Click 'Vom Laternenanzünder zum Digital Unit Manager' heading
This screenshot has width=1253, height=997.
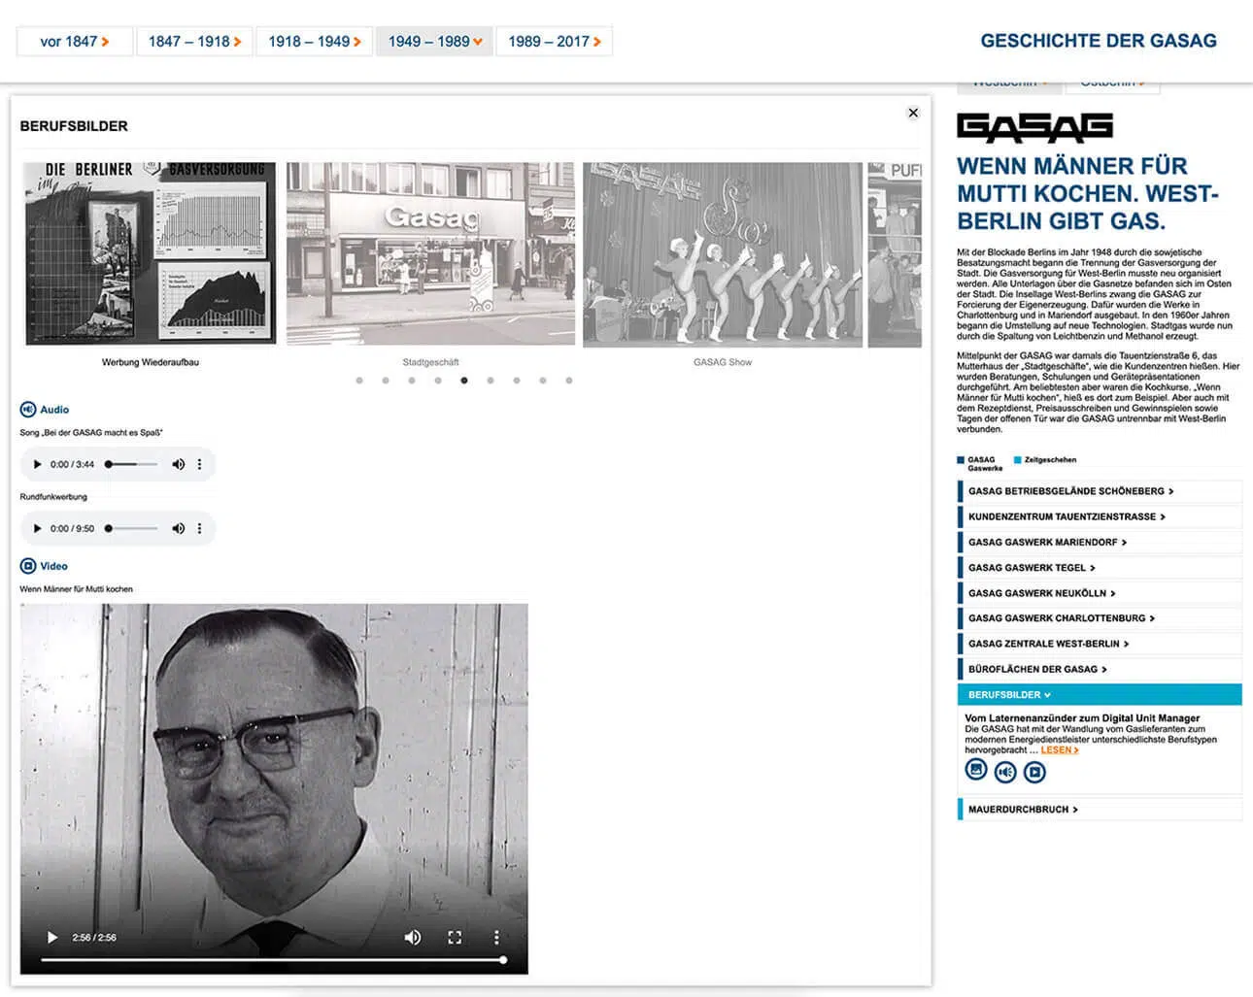1082,718
